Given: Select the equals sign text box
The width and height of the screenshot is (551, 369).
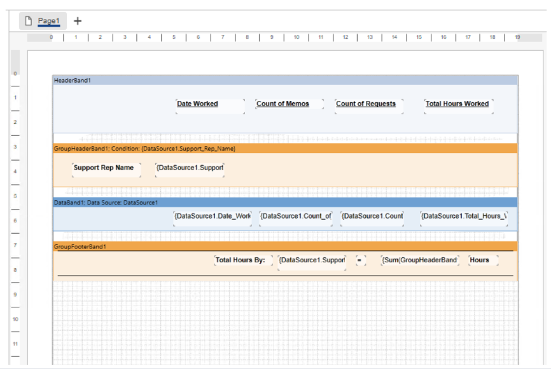Looking at the screenshot, I should point(360,260).
